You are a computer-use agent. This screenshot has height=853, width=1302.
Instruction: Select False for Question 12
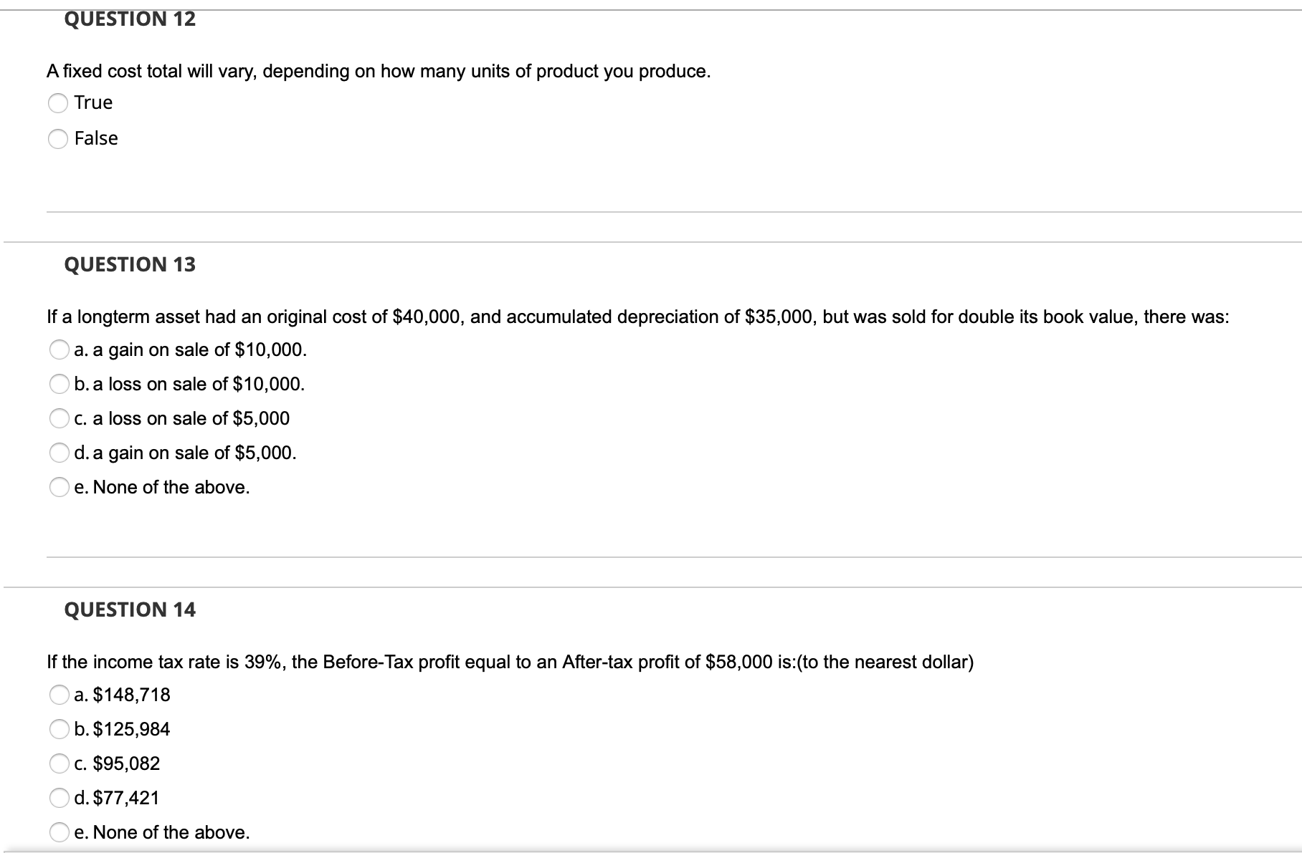click(59, 139)
